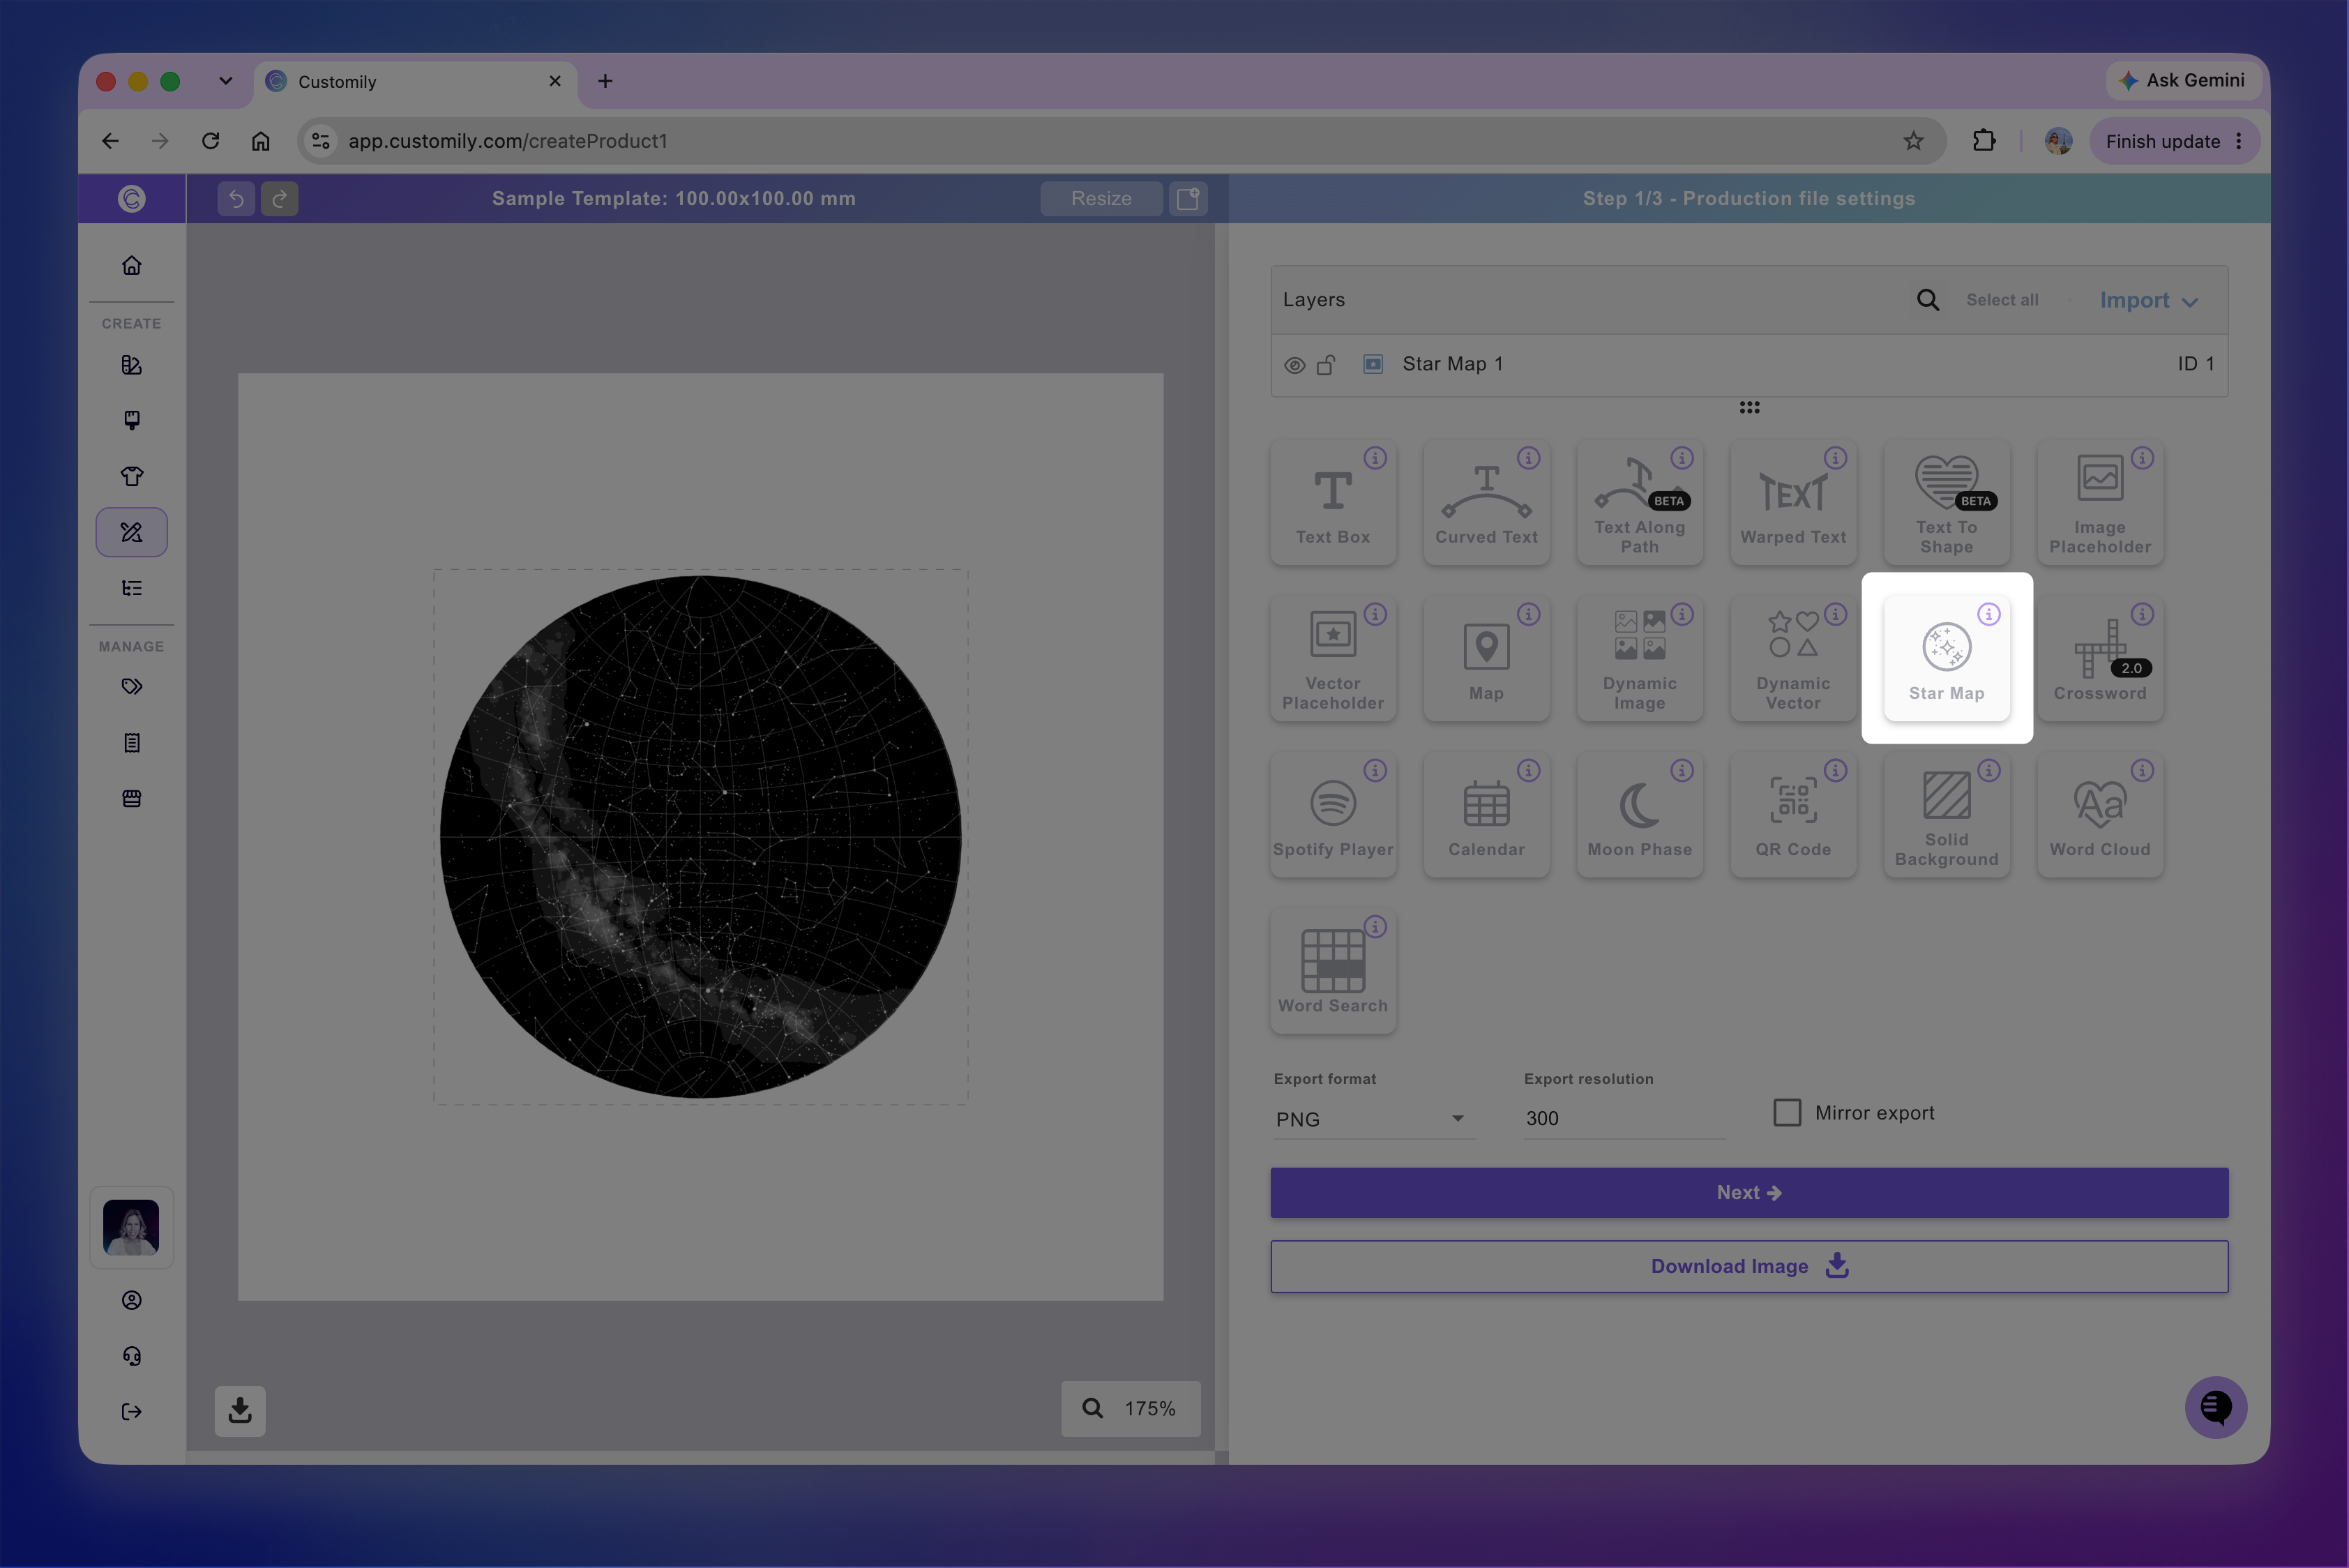Open the sidebar home icon

pyautogui.click(x=132, y=265)
